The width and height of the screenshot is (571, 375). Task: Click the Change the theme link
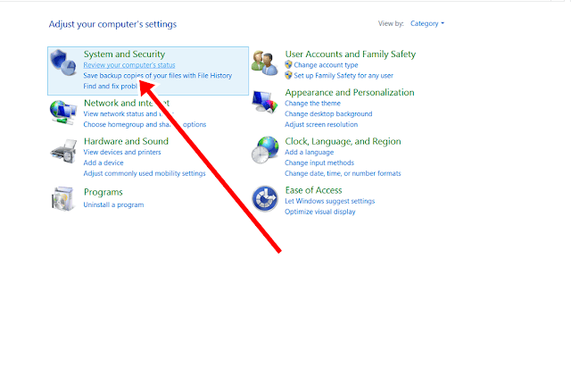pyautogui.click(x=312, y=104)
